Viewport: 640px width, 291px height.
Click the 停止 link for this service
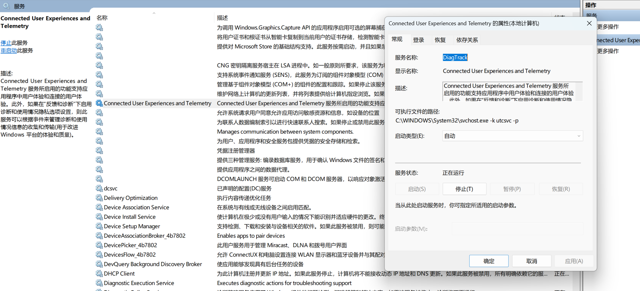(x=6, y=43)
